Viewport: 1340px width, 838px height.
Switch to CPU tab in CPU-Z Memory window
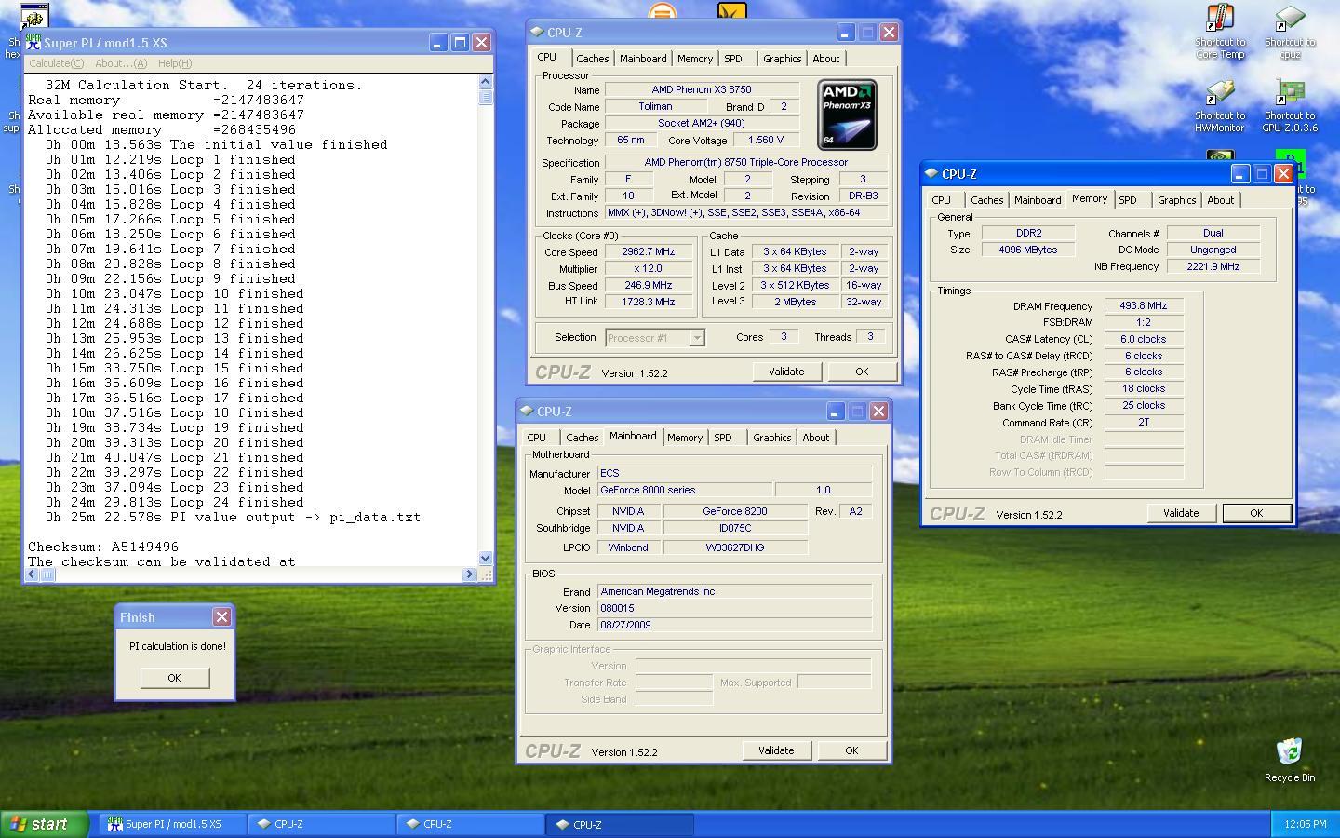(x=942, y=200)
